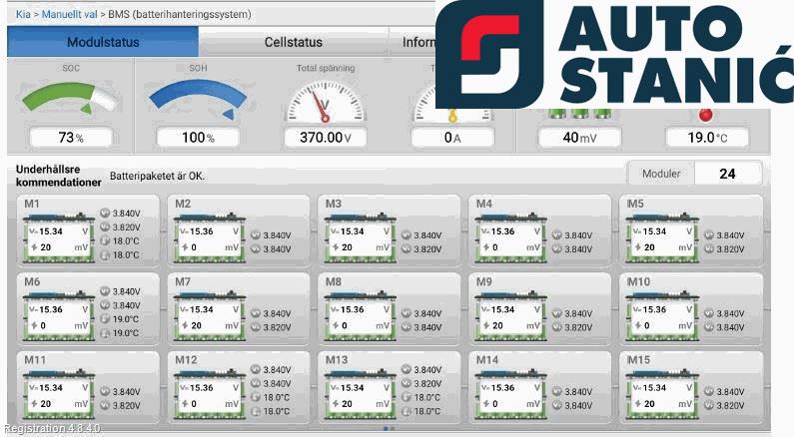Viewport: 794px width, 437px height.
Task: Go back to Manuellt val breadcrumb
Action: click(69, 14)
